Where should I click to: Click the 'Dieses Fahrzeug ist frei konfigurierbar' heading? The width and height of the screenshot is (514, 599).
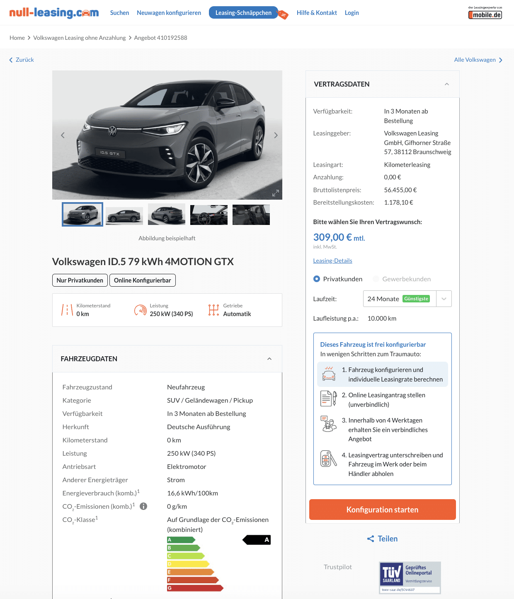pyautogui.click(x=373, y=345)
